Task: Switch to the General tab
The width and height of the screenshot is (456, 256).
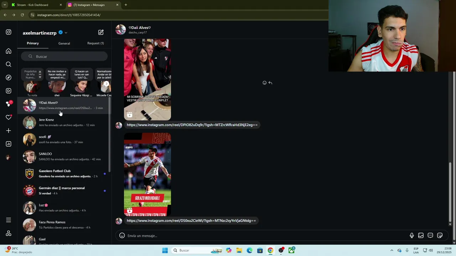Action: point(64,43)
